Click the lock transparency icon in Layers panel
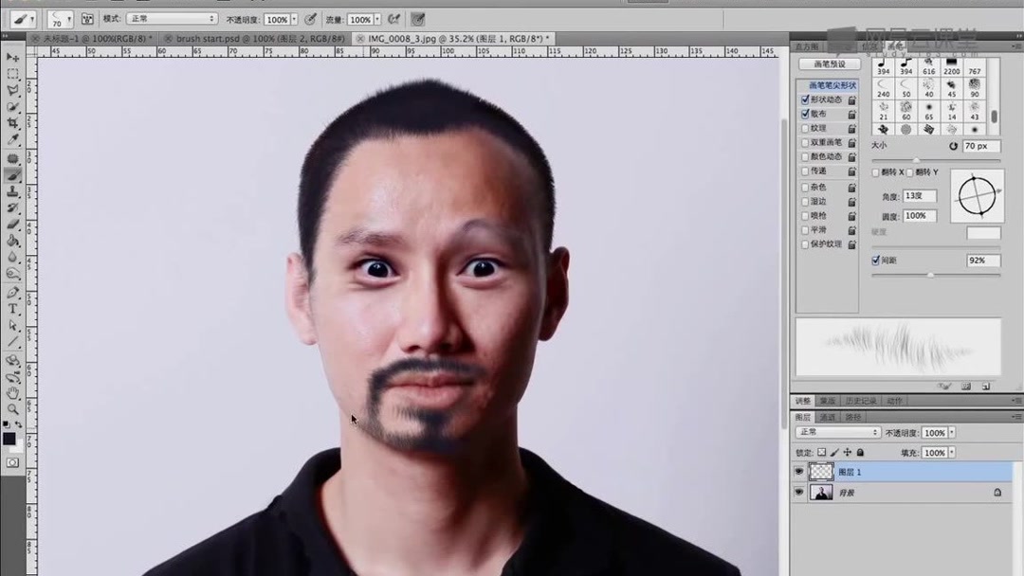1024x576 pixels. [x=822, y=452]
